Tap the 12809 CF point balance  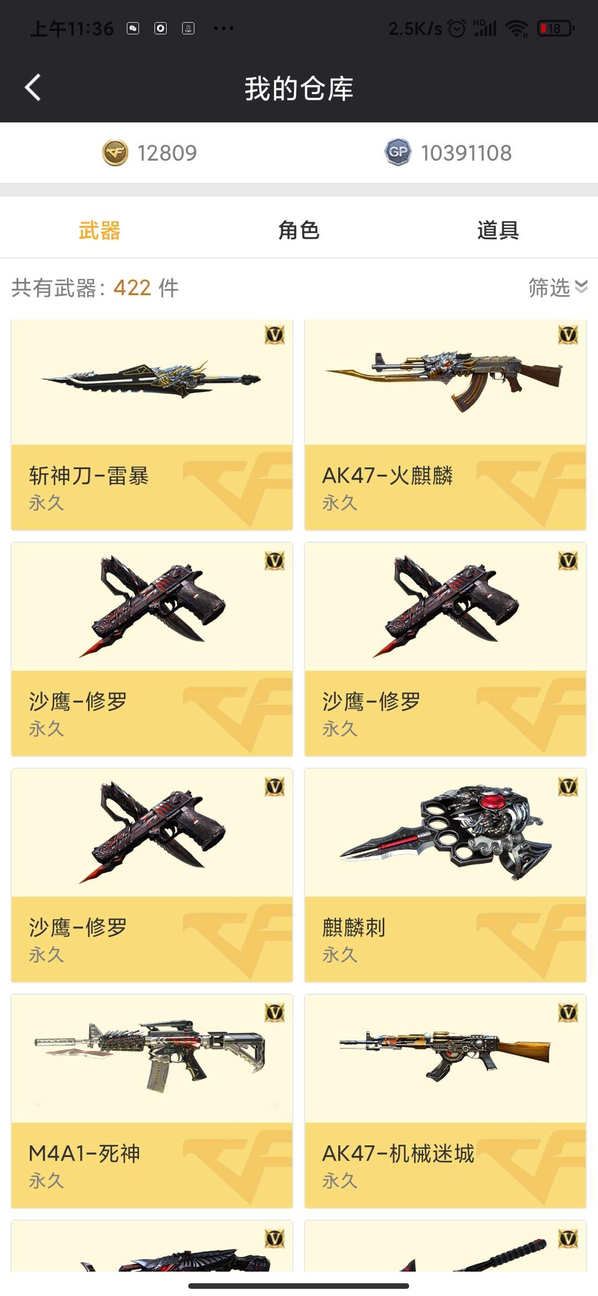pos(167,153)
